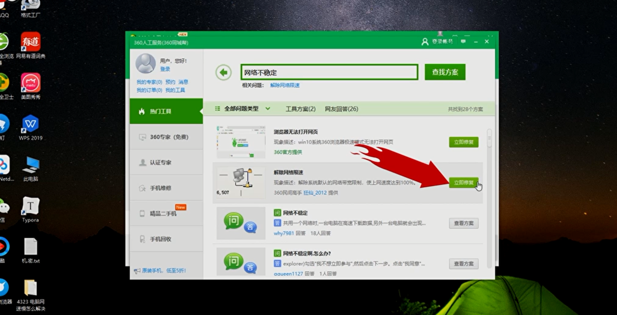
Task: Click 立即修复 for 浏览器无法打开网页
Action: click(x=464, y=142)
